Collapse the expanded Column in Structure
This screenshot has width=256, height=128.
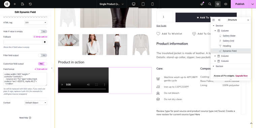[215, 31]
